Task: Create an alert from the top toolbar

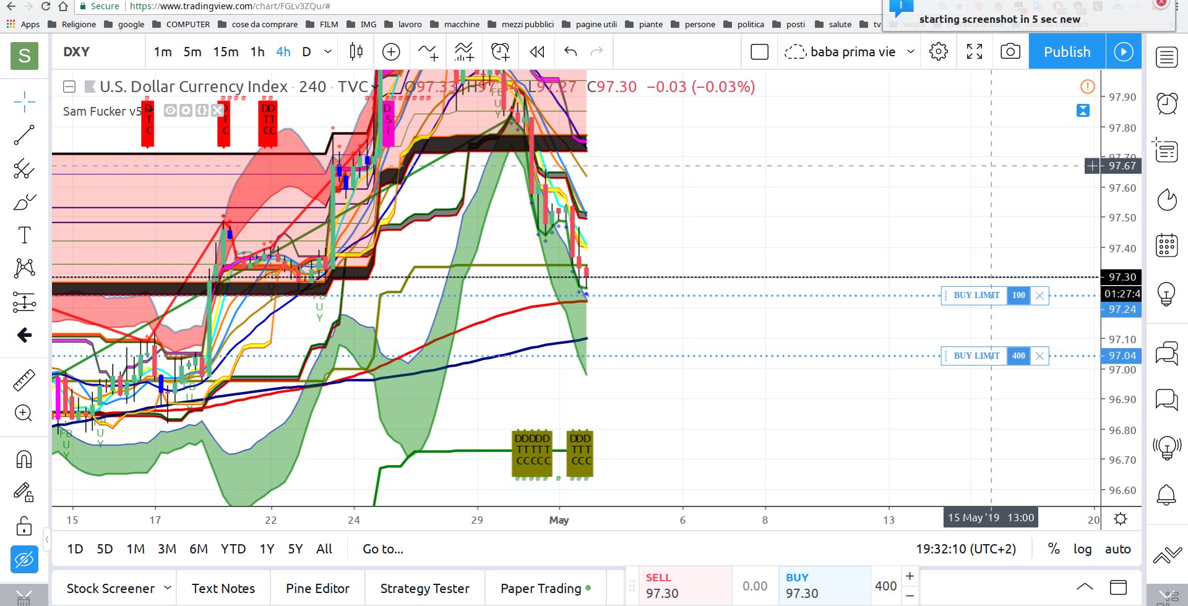Action: [x=500, y=52]
